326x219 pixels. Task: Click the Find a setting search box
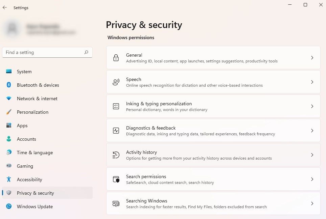tap(47, 52)
